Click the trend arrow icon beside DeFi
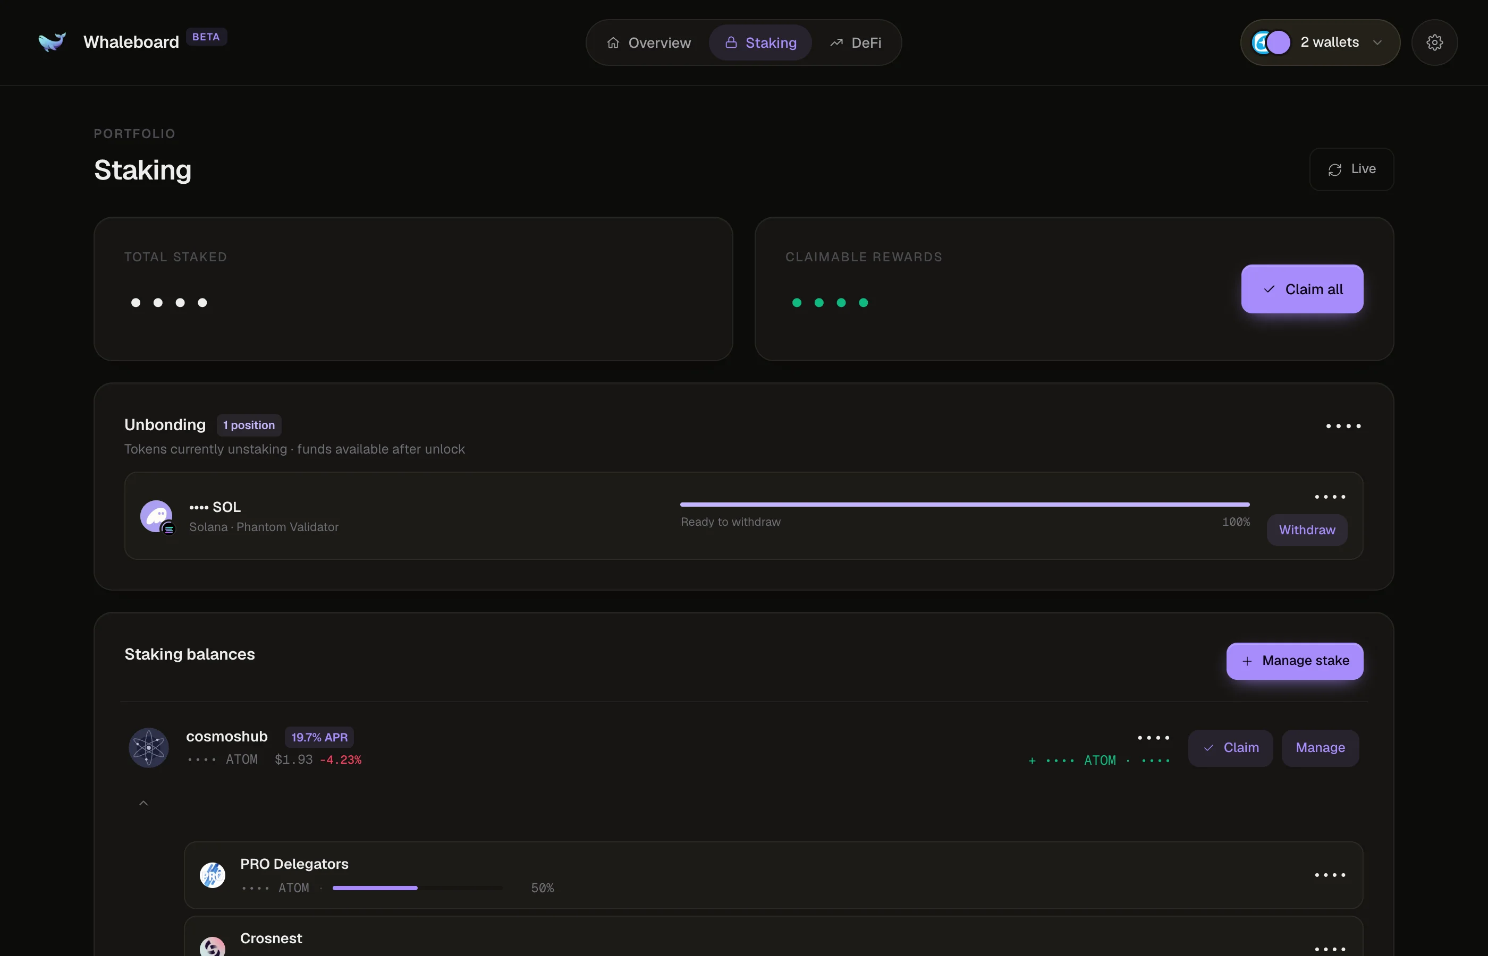The width and height of the screenshot is (1488, 956). click(836, 42)
